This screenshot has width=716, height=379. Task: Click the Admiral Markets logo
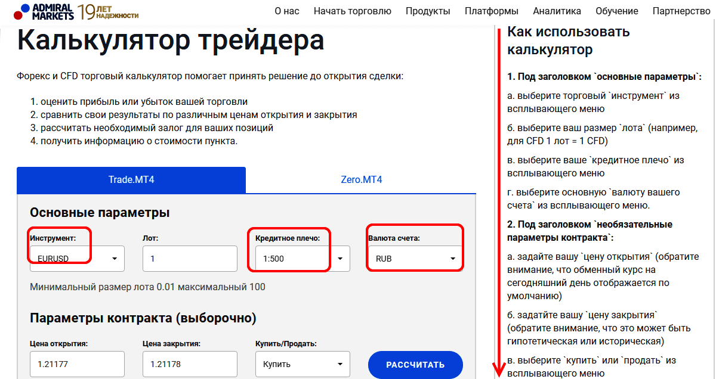(x=45, y=11)
